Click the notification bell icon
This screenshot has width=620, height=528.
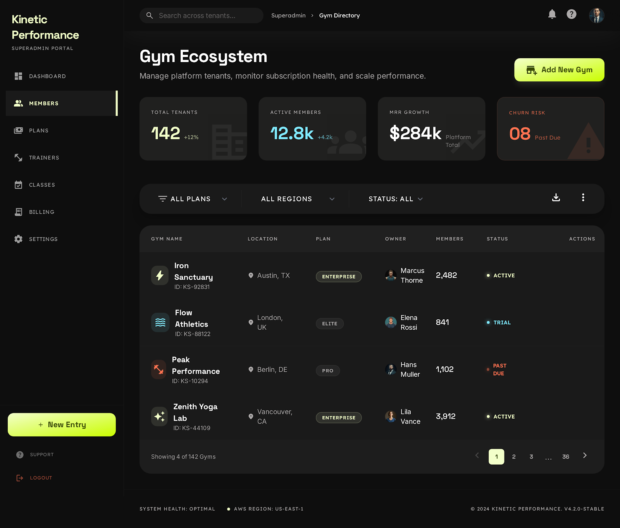(552, 14)
